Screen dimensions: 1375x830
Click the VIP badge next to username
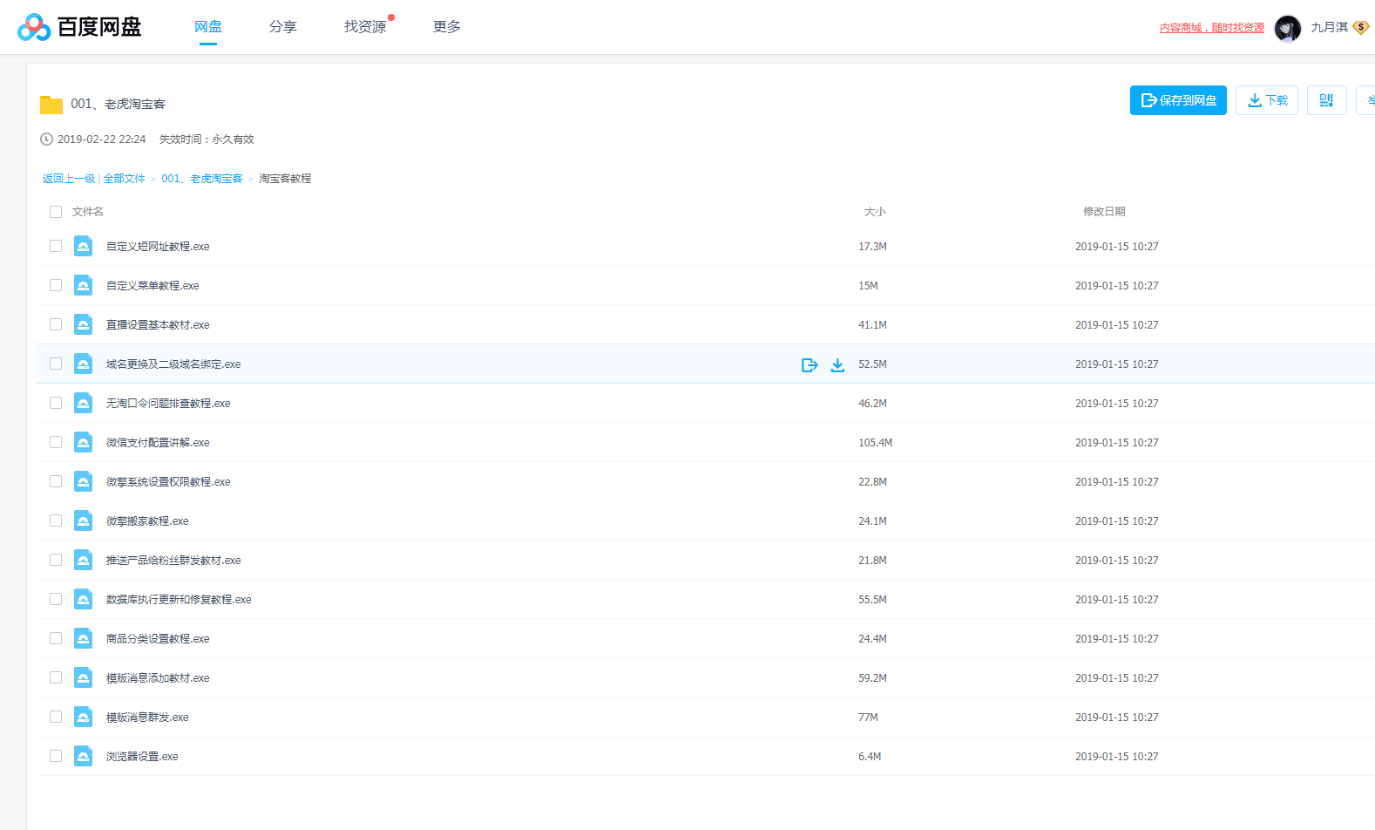[1361, 27]
